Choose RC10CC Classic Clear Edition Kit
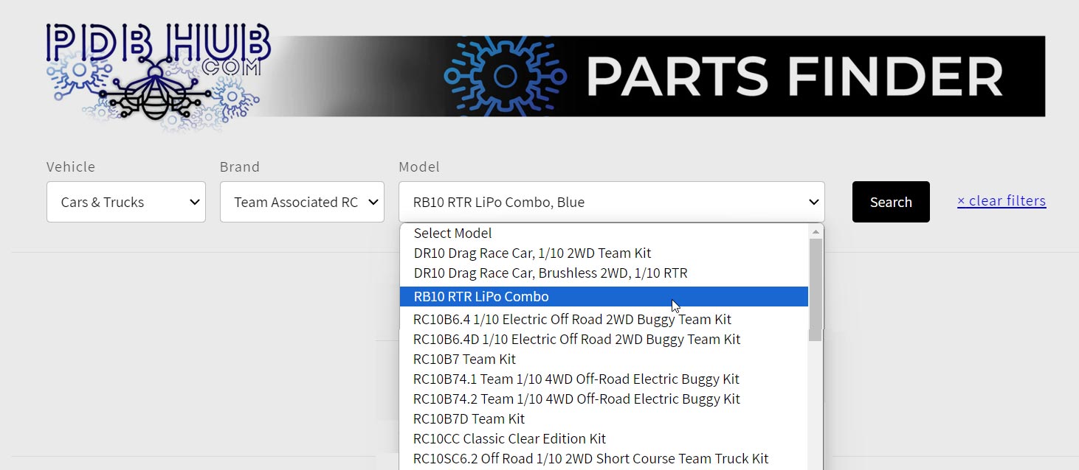1079x470 pixels. point(509,438)
